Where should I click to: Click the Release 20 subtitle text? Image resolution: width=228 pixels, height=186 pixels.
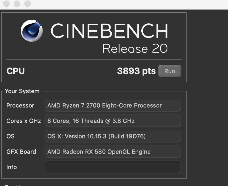pos(135,48)
